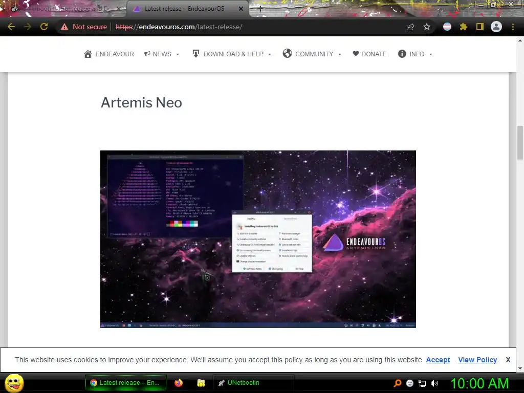Viewport: 524px width, 393px height.
Task: Bookmark this page with the star icon
Action: [427, 27]
